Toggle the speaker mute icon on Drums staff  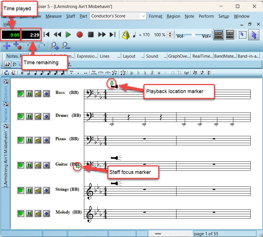[38, 116]
